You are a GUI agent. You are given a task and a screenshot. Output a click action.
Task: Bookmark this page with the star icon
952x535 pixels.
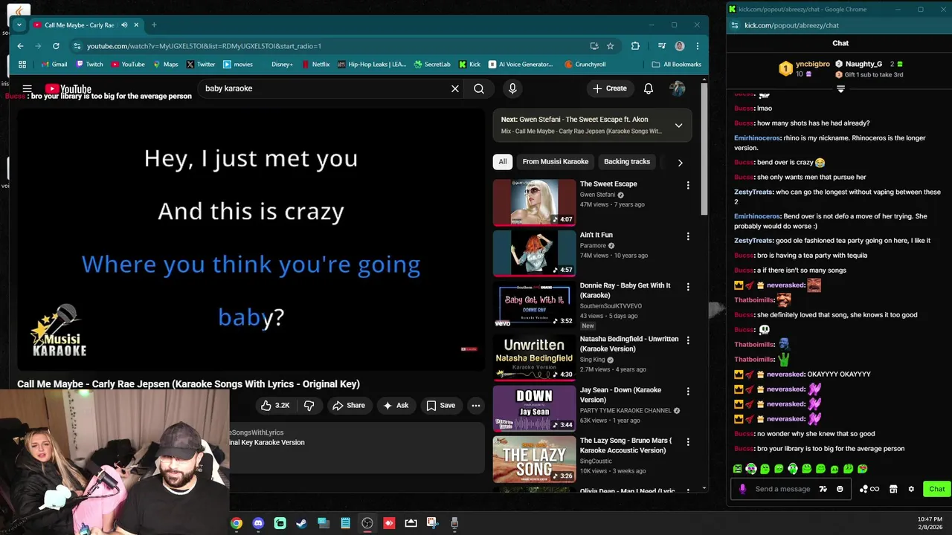611,45
